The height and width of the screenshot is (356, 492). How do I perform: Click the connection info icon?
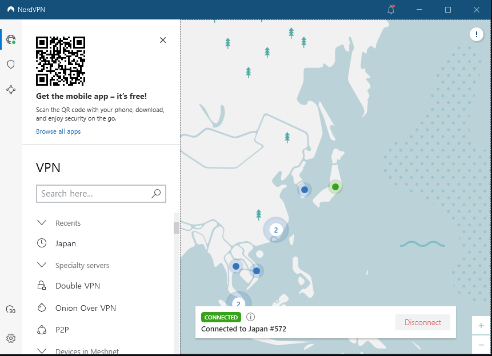coord(250,317)
